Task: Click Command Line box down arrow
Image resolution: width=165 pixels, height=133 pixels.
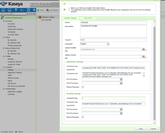Action: click(144, 76)
